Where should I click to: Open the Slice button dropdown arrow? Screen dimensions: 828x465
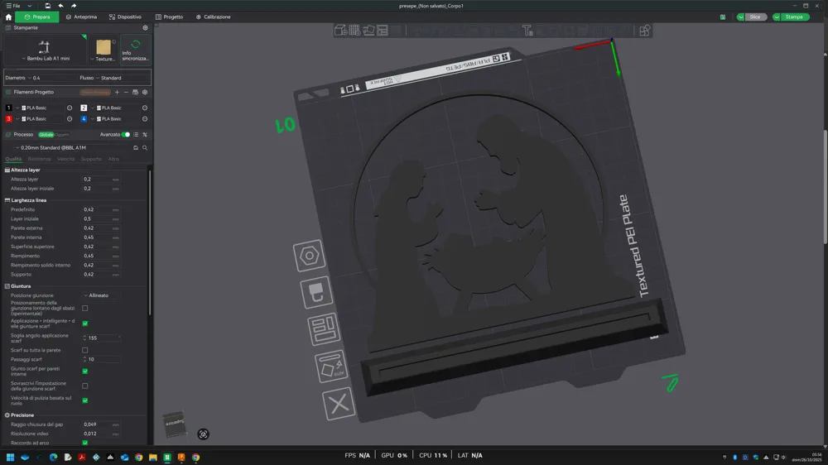click(741, 17)
